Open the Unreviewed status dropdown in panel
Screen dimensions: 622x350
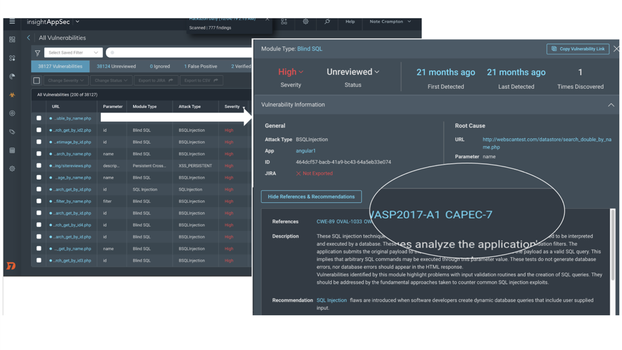(x=353, y=72)
